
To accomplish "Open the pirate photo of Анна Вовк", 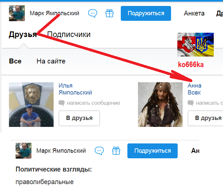I will [x=160, y=104].
